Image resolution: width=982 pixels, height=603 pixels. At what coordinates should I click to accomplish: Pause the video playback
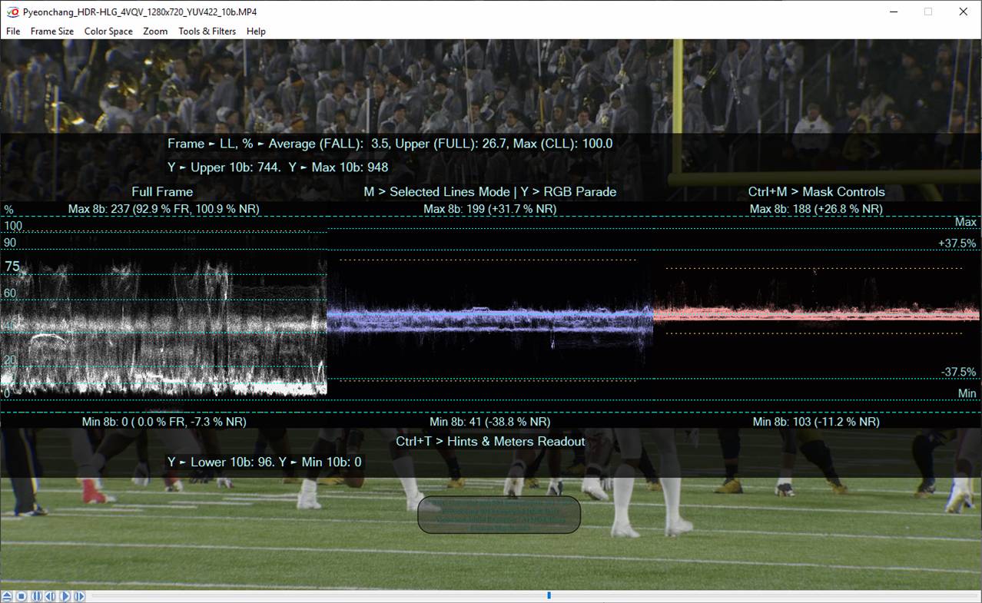(x=36, y=596)
